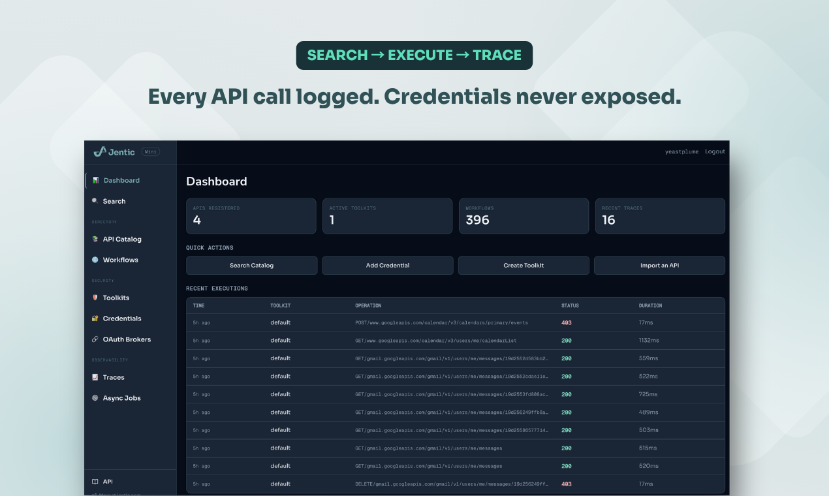Viewport: 829px width, 496px height.
Task: Click the Search Catalog button
Action: (x=252, y=266)
